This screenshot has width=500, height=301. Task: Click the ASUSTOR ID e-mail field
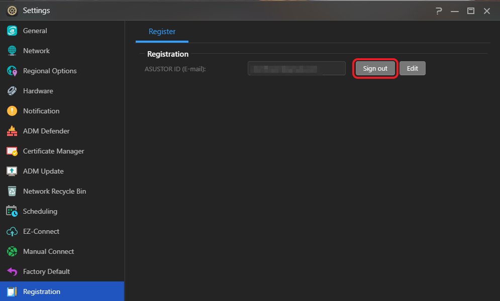(x=296, y=68)
